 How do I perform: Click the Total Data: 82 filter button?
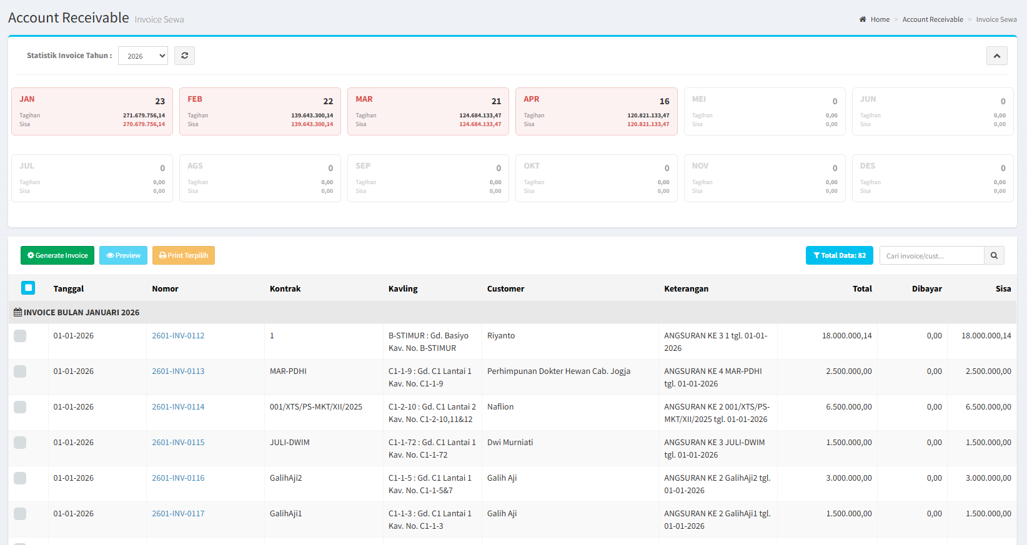pos(839,255)
